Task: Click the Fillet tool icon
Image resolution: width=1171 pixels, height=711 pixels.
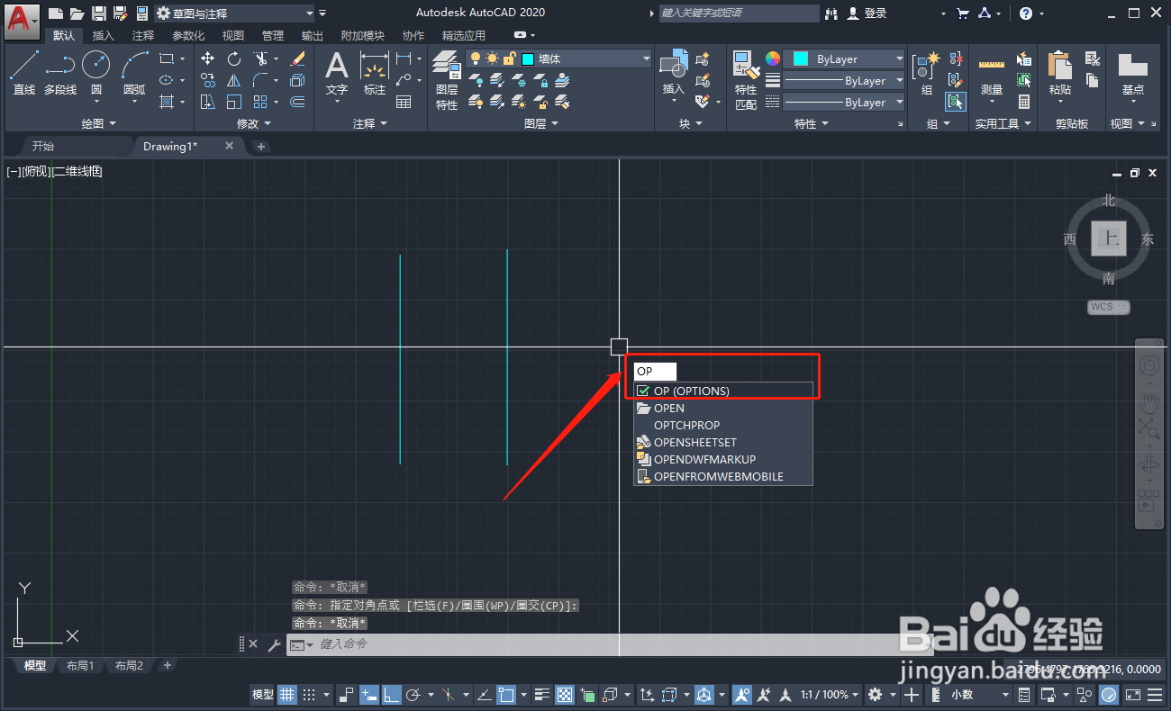Action: (261, 80)
